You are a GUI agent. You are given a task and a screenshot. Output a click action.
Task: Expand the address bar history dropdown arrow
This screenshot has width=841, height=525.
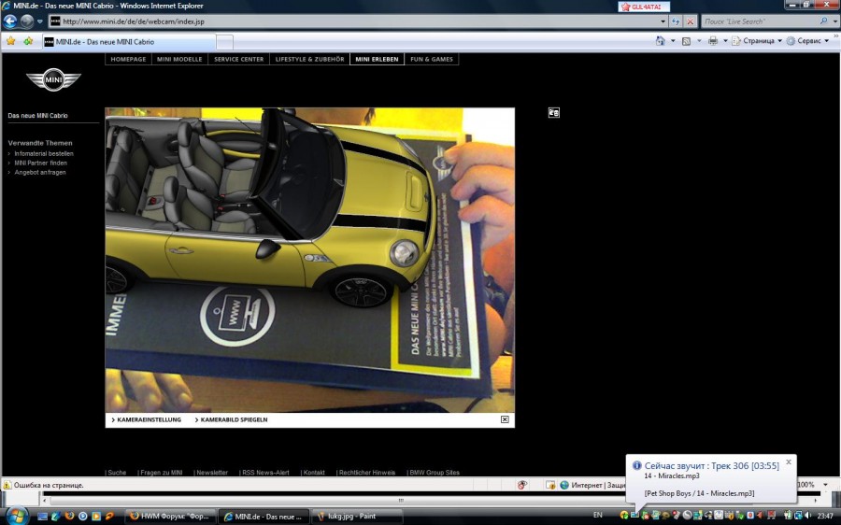663,21
